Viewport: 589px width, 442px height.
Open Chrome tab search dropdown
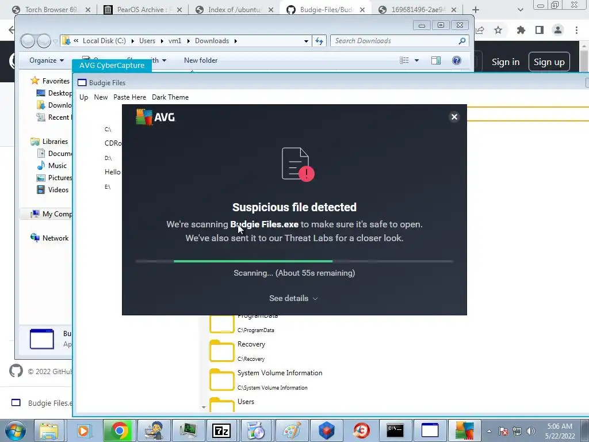(x=520, y=10)
